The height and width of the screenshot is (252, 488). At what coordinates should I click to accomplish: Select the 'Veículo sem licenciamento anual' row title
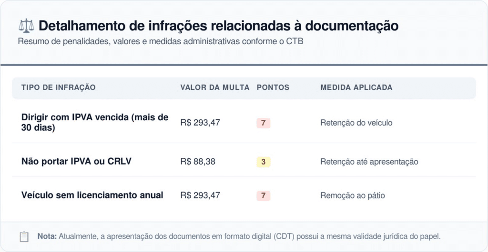pyautogui.click(x=92, y=195)
